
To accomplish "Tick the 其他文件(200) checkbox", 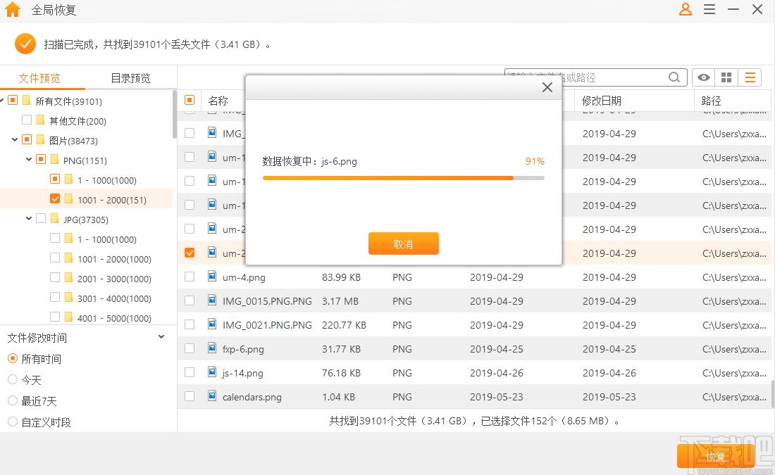I will click(27, 120).
